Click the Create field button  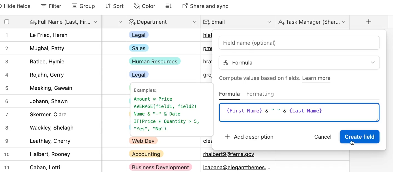(359, 137)
